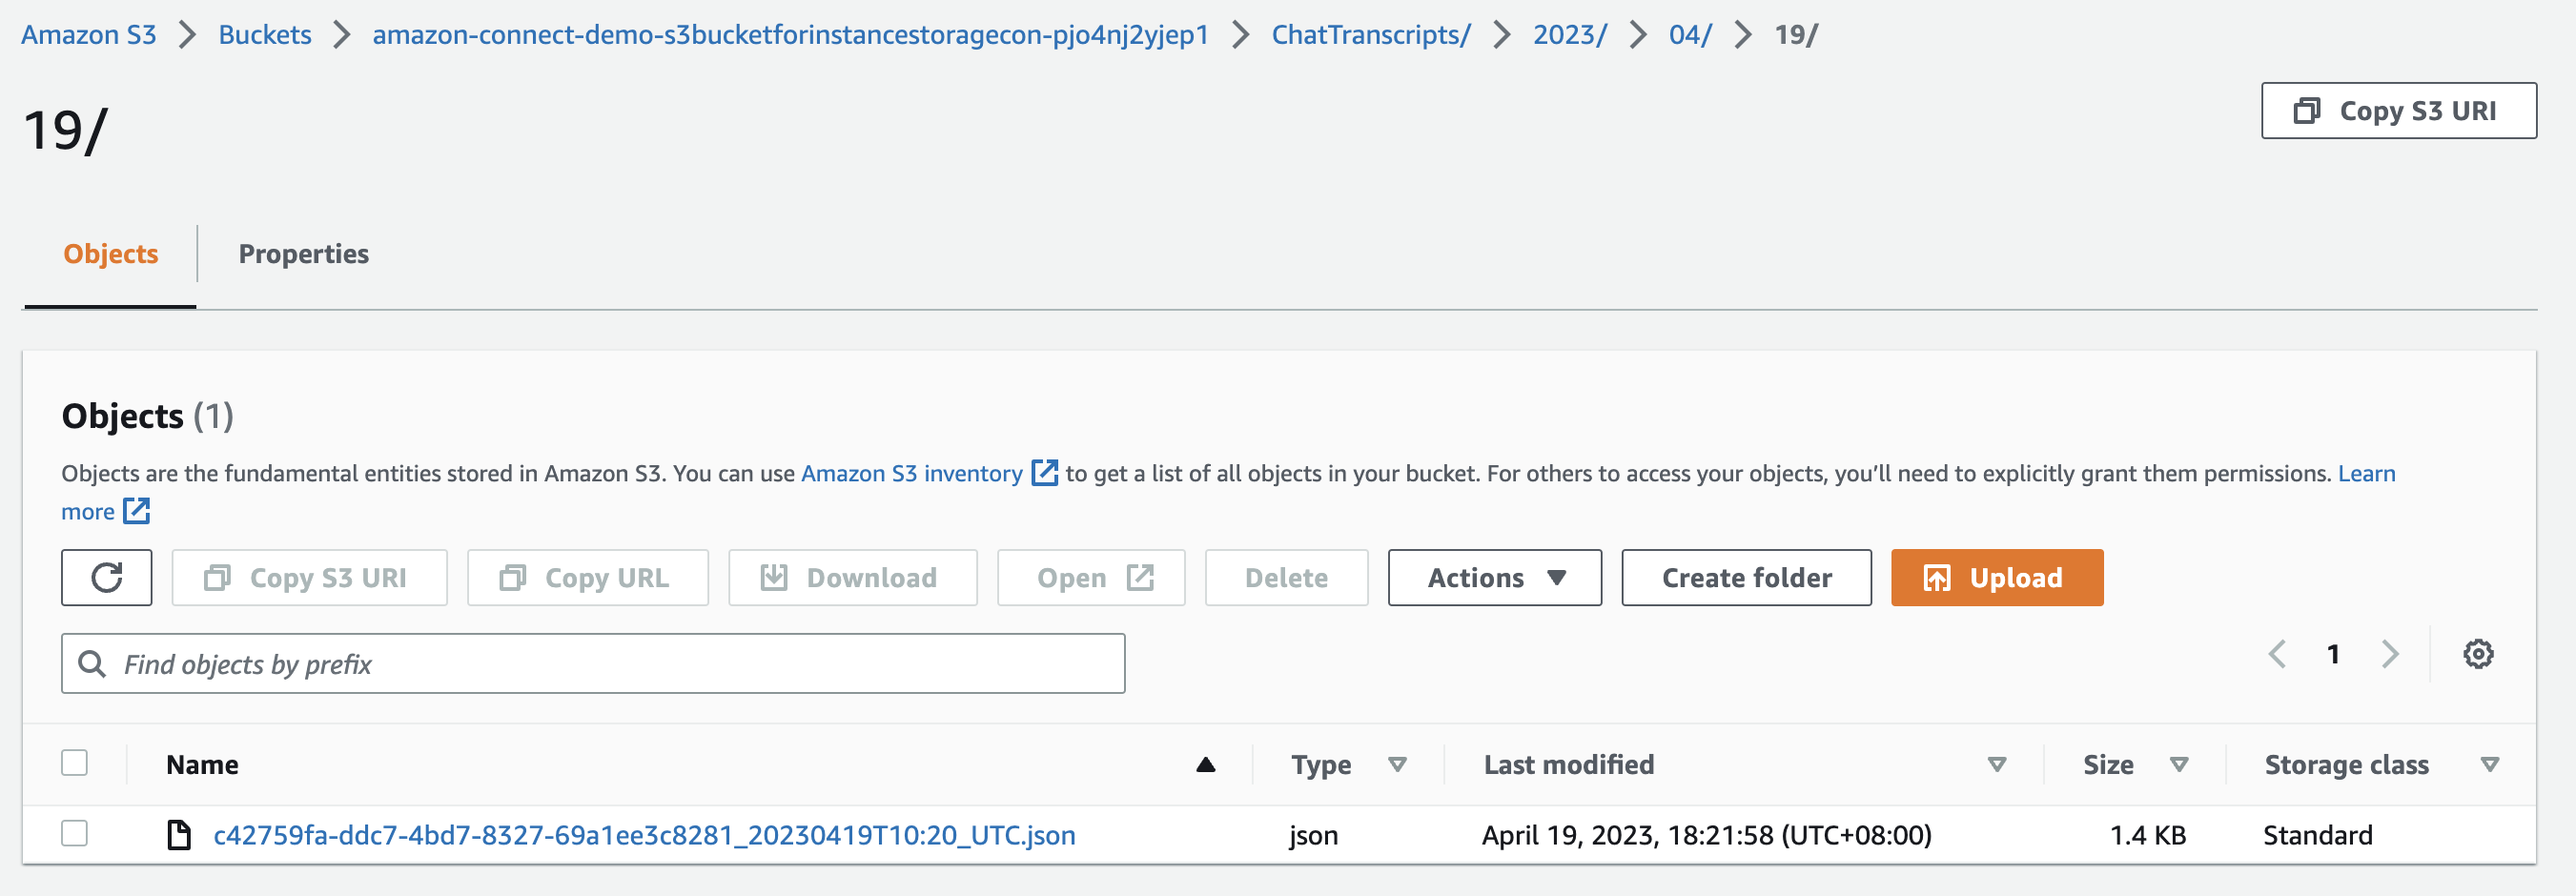Navigate to ChatTranscripts/ folder breadcrumb

pyautogui.click(x=1371, y=35)
